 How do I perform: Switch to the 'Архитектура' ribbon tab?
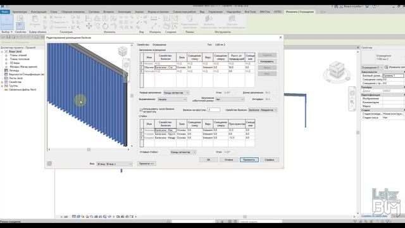coord(20,12)
